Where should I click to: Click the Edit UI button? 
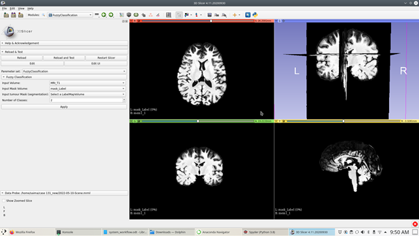point(96,64)
